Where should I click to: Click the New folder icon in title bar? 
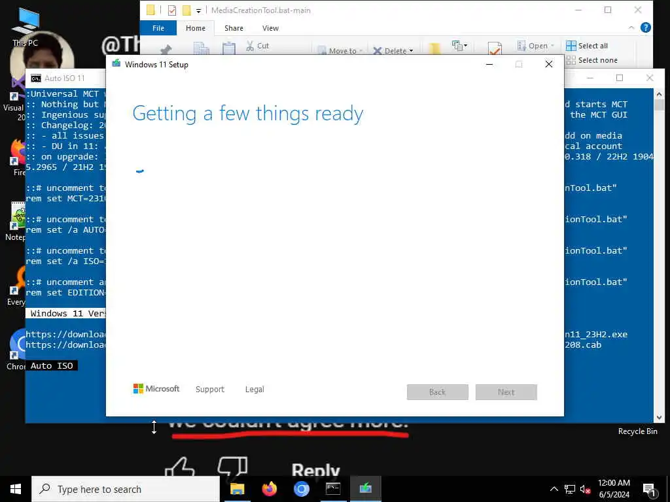pos(186,10)
